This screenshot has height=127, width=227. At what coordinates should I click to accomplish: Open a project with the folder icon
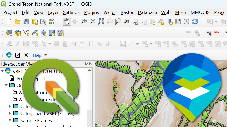click(x=18, y=22)
